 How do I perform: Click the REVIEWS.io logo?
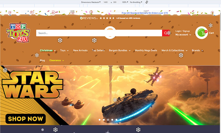pyautogui.click(x=89, y=18)
